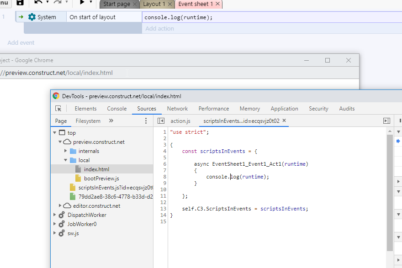
Task: Click the System gear icon in event
Action: (x=32, y=17)
